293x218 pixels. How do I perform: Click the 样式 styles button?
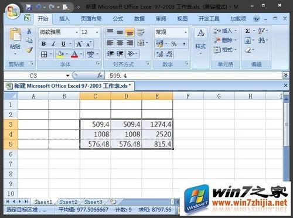tap(200, 41)
